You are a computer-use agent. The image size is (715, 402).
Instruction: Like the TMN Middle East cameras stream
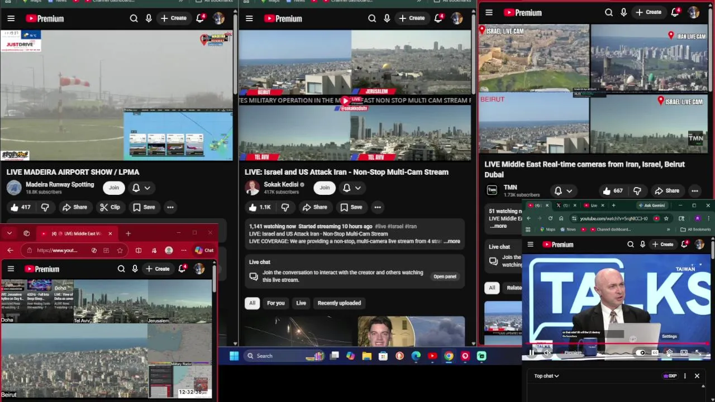tap(612, 190)
